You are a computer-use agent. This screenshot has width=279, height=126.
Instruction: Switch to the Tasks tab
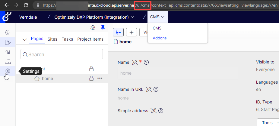coord(67,39)
